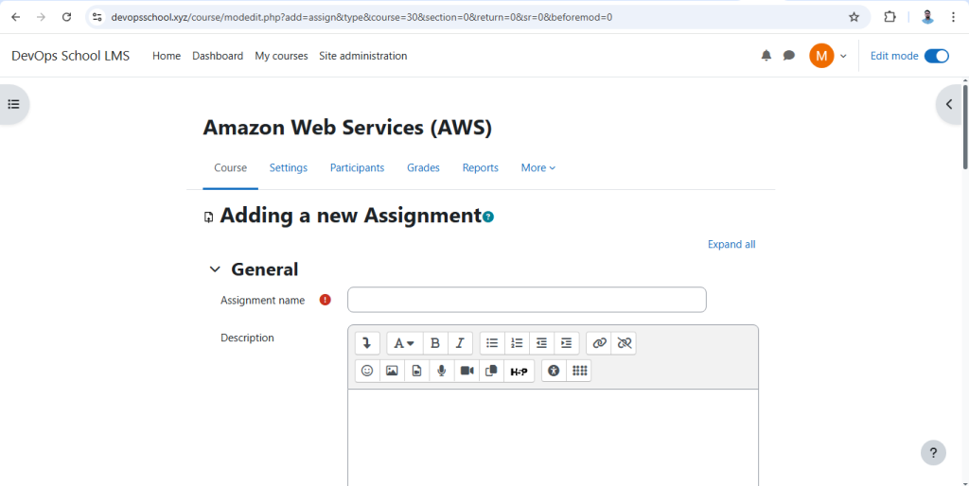The image size is (969, 486).
Task: Bookmark this page with the star
Action: click(854, 17)
